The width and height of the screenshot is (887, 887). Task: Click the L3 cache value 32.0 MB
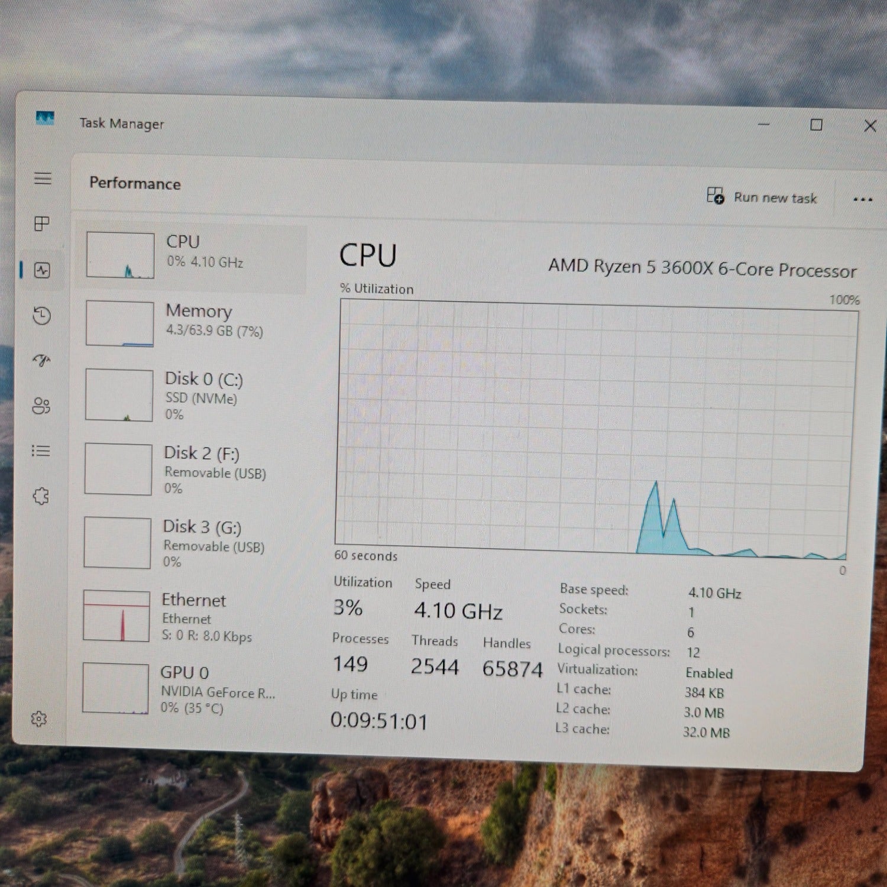[706, 732]
